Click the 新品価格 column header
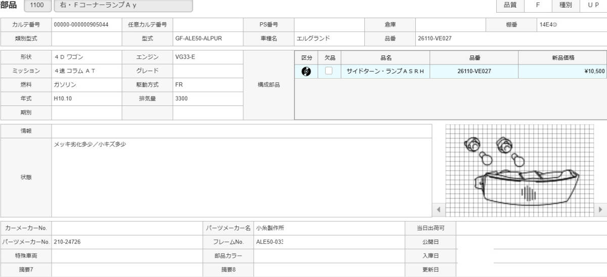This screenshot has height=277, width=607. [562, 58]
